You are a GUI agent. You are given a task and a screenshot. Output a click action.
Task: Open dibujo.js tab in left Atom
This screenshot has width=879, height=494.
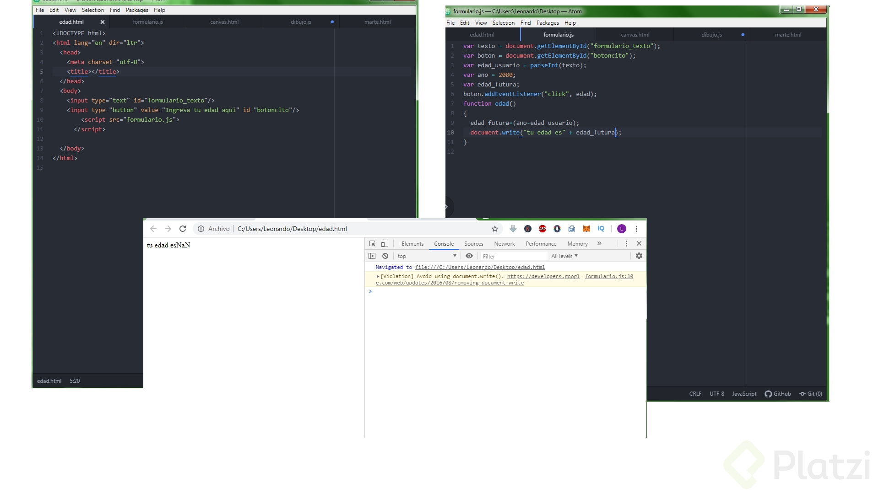tap(301, 22)
